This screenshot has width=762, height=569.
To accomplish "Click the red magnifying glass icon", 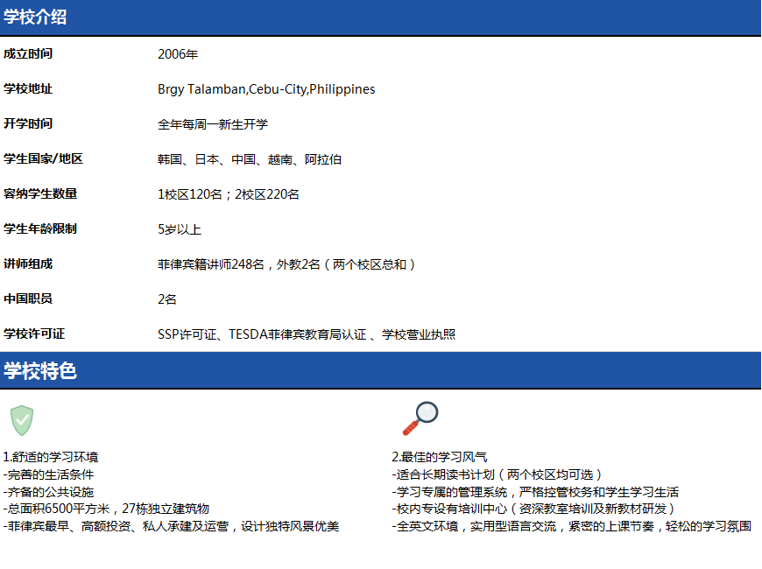I will [420, 418].
